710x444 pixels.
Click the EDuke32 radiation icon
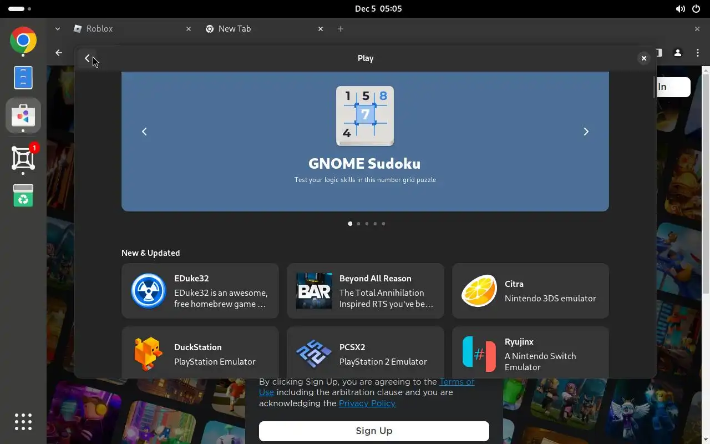pyautogui.click(x=148, y=291)
